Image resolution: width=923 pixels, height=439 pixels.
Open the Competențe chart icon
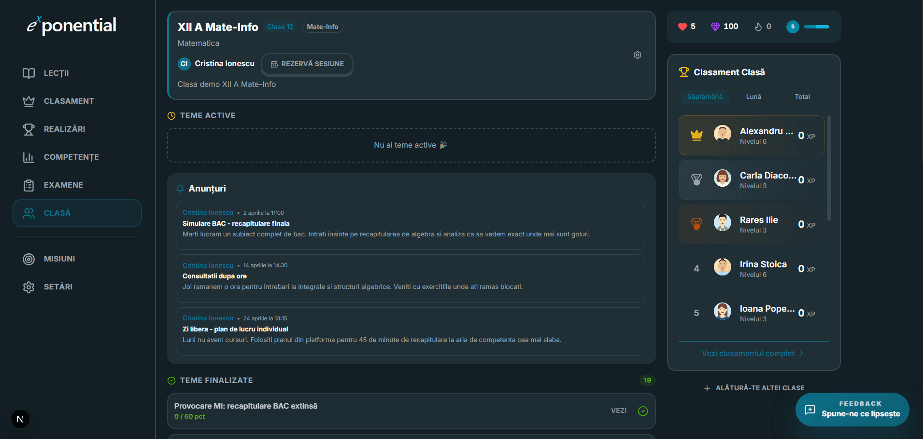point(29,157)
